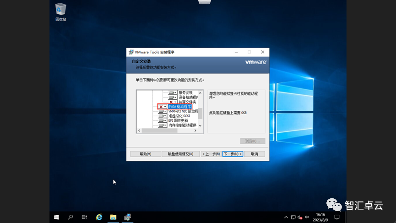Image resolution: width=396 pixels, height=223 pixels.
Task: Click the muted volume tray icon
Action: 300,217
